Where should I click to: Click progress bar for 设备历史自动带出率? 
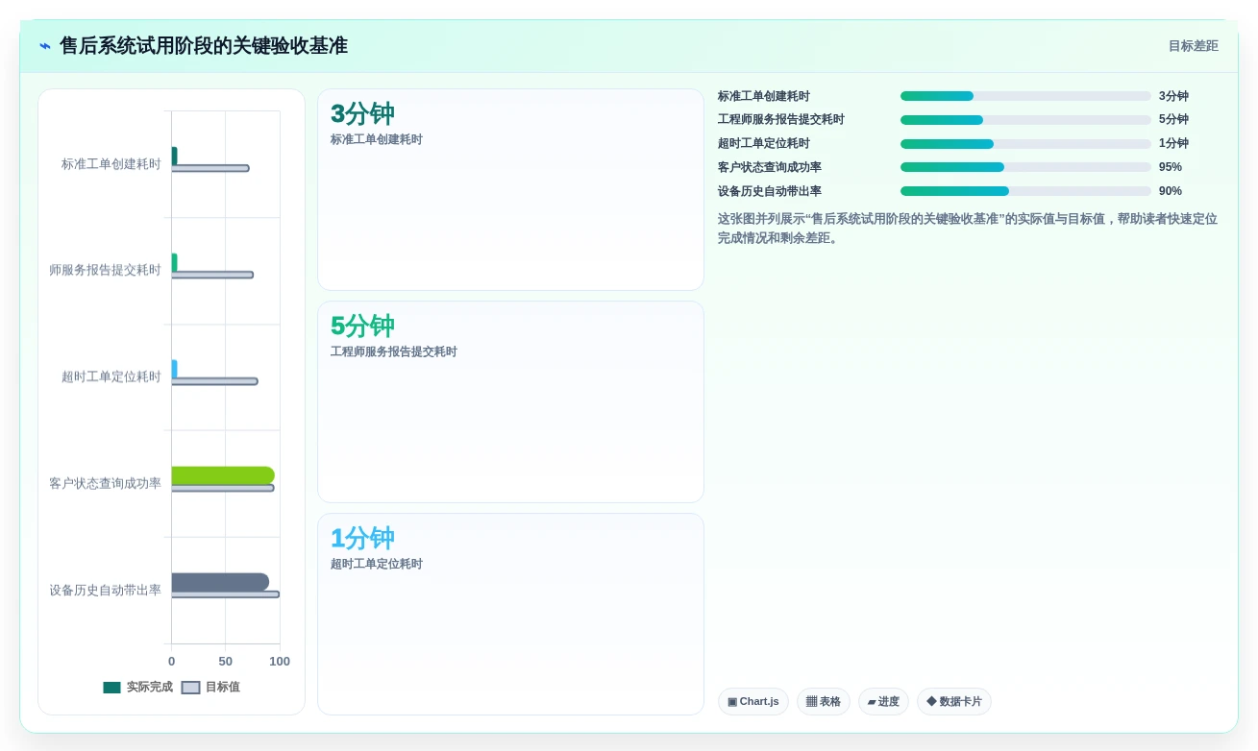1025,191
